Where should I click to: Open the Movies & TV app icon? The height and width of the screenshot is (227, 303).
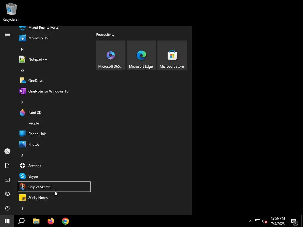[22, 38]
